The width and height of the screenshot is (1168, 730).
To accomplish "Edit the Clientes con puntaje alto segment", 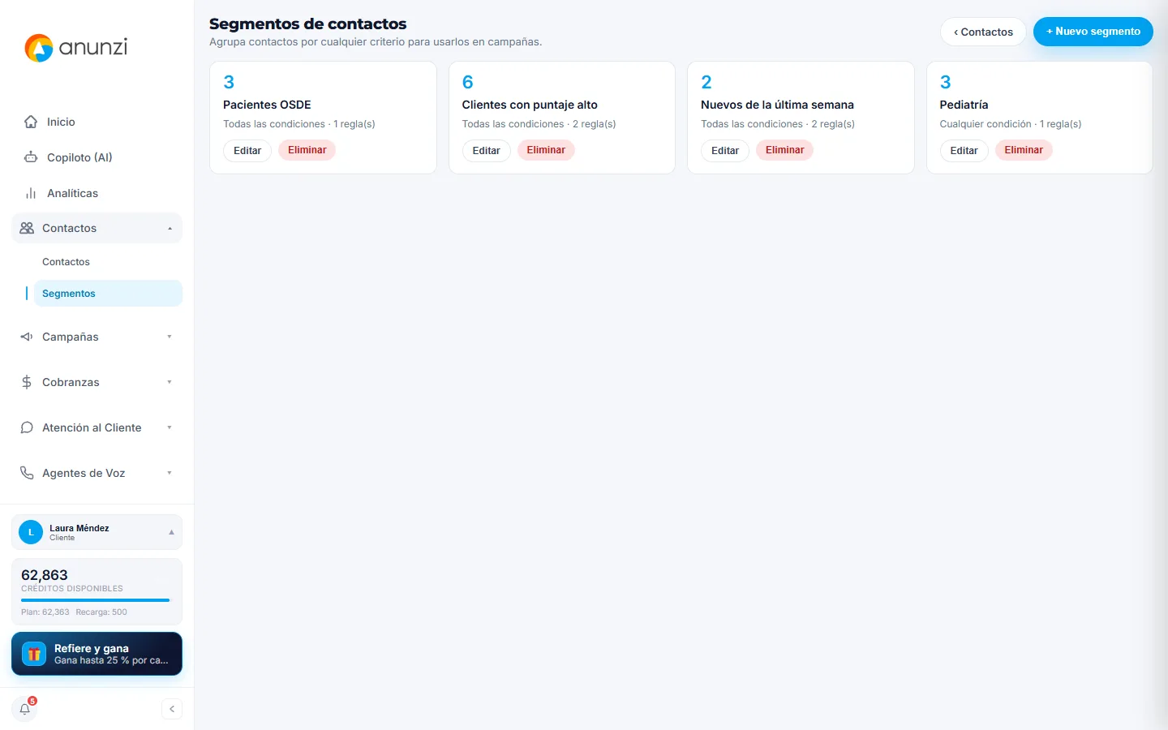I will 487,150.
